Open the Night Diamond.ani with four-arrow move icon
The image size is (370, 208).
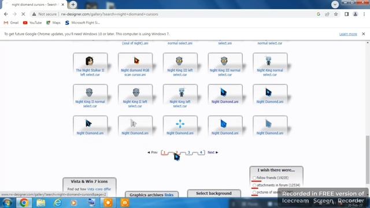coord(180,126)
